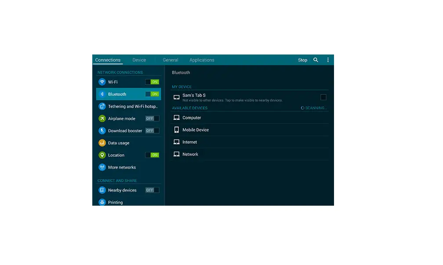Screen dimensions: 443x265
Task: Open the overflow menu with three dots
Action: (x=328, y=60)
